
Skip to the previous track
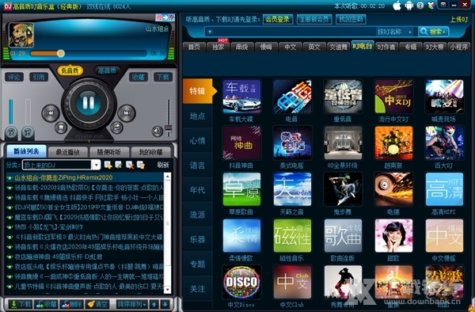pos(51,113)
